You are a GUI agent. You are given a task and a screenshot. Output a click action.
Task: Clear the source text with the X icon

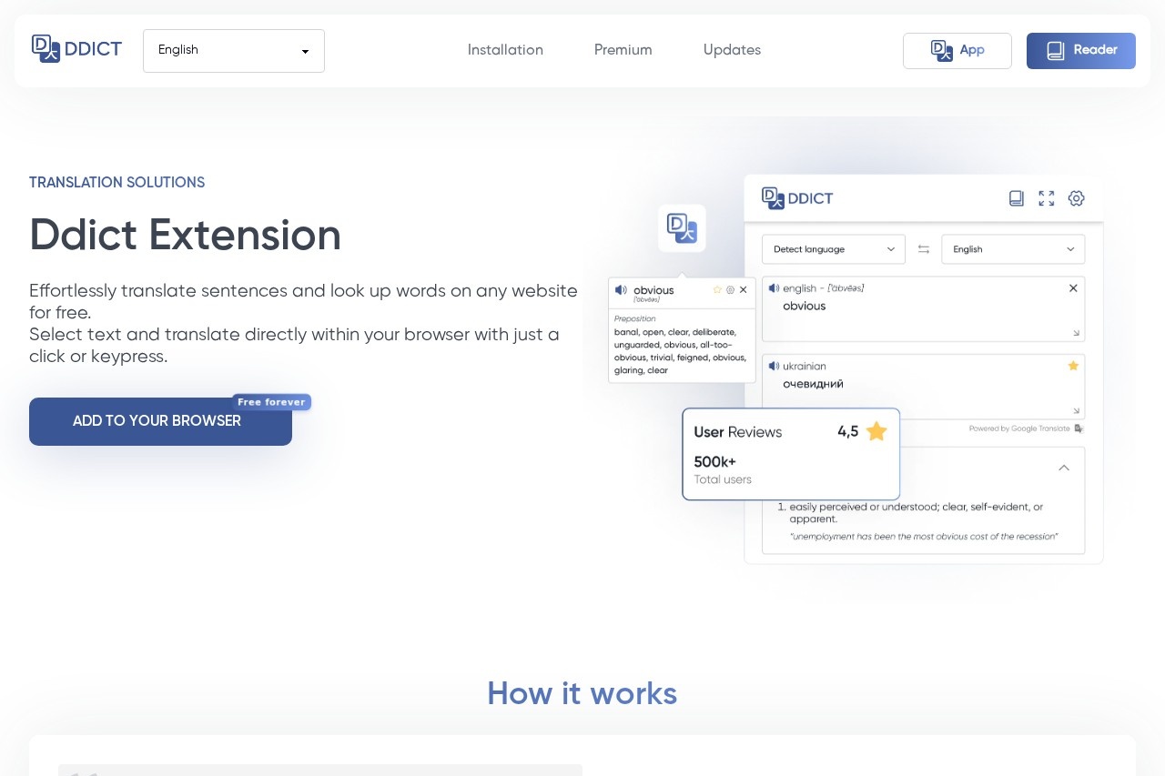pos(1073,288)
